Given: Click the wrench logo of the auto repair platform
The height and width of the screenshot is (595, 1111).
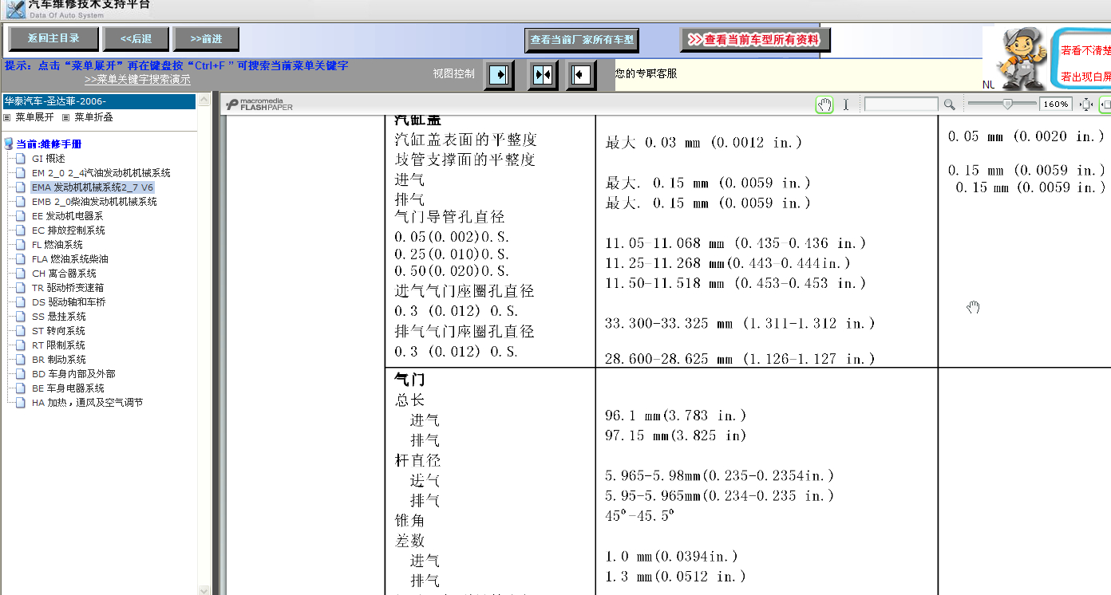Looking at the screenshot, I should pos(15,9).
